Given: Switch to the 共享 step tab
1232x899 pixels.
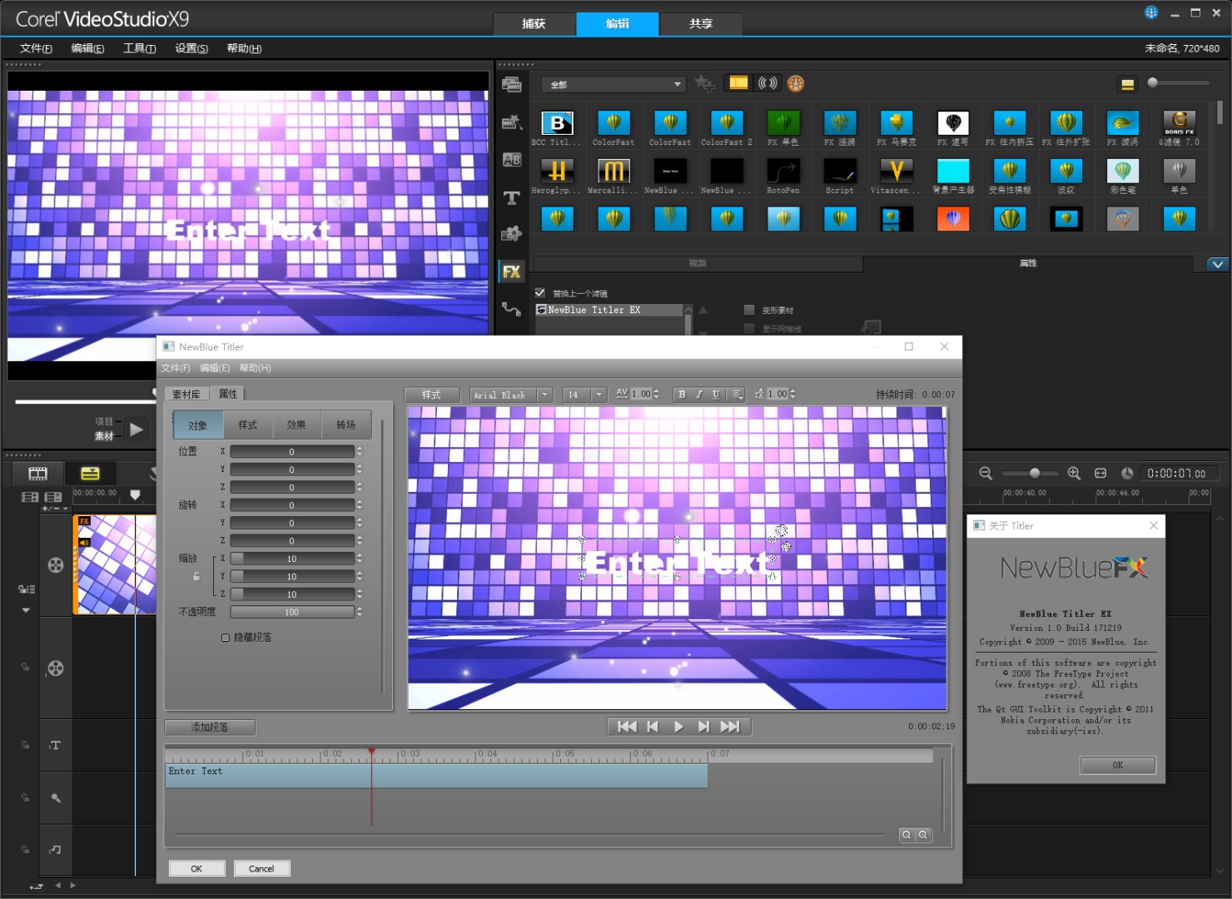Looking at the screenshot, I should [701, 23].
